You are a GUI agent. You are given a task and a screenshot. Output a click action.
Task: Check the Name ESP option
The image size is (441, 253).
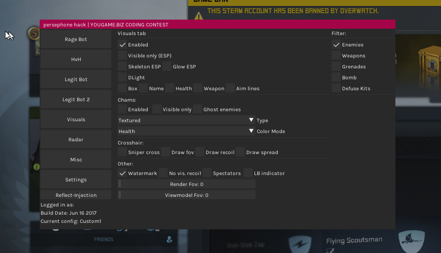pos(143,88)
